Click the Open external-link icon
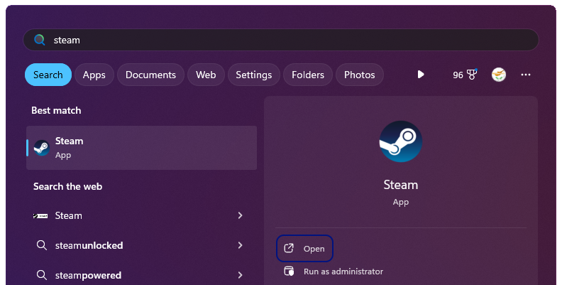This screenshot has height=285, width=562. 289,248
